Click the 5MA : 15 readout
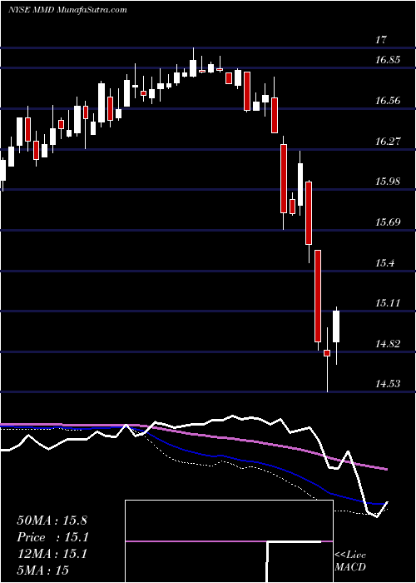The image size is (416, 583). [42, 570]
